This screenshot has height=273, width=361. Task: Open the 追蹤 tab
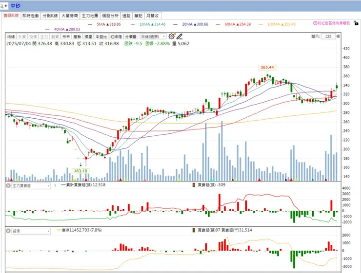(x=126, y=16)
